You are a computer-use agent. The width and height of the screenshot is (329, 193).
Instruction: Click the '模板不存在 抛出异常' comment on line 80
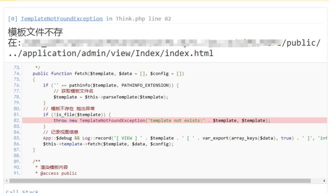(x=69, y=109)
